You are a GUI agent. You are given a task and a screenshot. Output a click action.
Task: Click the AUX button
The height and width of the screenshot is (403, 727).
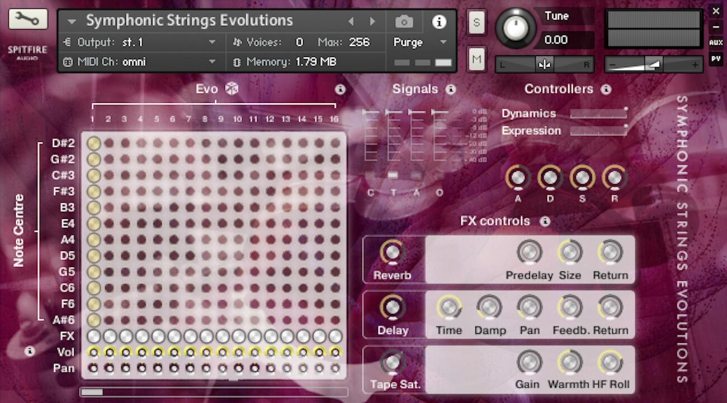(716, 42)
